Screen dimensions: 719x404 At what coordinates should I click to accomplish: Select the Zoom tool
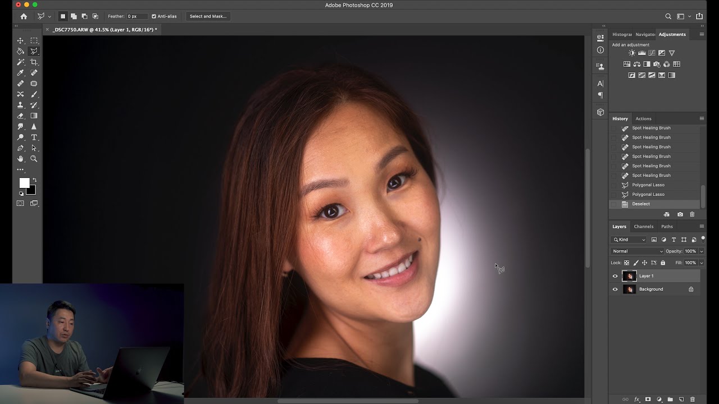(x=34, y=159)
